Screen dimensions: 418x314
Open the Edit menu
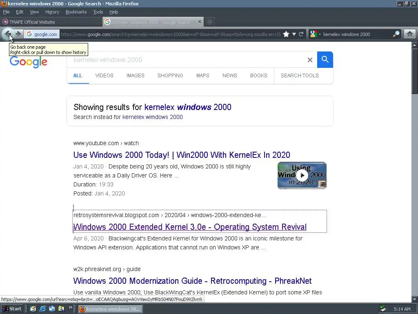[20, 12]
